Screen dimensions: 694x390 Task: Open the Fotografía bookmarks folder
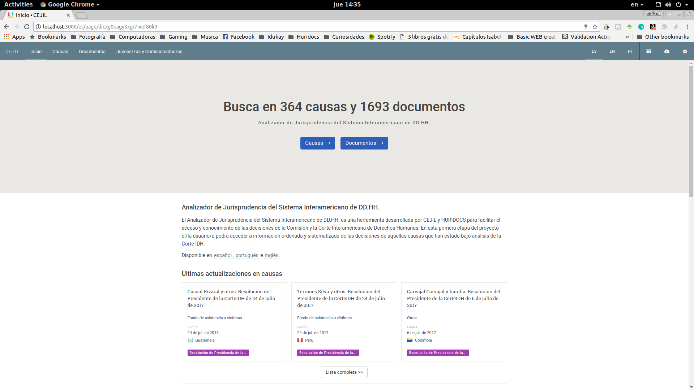88,37
